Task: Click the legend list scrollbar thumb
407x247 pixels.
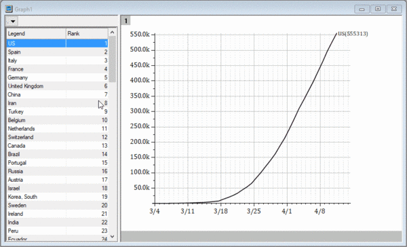Action: coord(112,59)
